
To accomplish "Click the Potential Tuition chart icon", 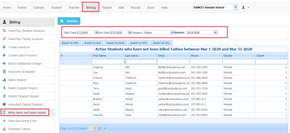I will point(4,129).
